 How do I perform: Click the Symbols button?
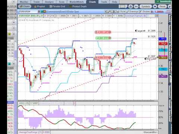click(146, 6)
